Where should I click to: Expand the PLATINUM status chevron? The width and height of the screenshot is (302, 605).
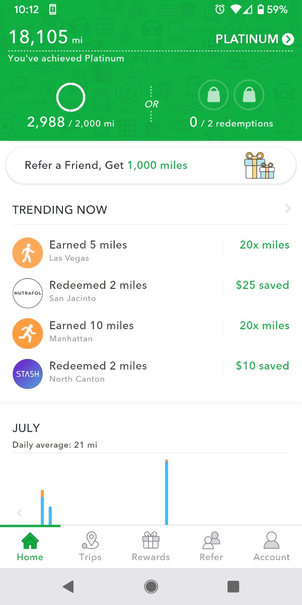287,39
